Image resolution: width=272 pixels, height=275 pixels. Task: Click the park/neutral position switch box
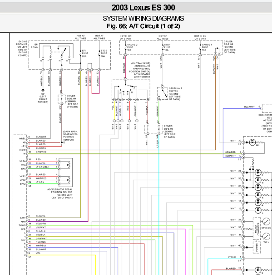131,90
